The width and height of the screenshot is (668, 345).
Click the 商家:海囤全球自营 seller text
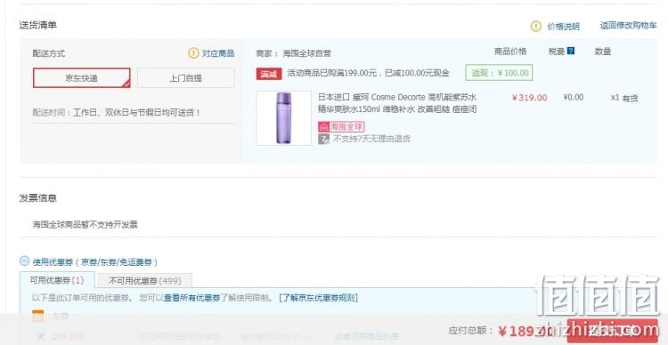(294, 53)
